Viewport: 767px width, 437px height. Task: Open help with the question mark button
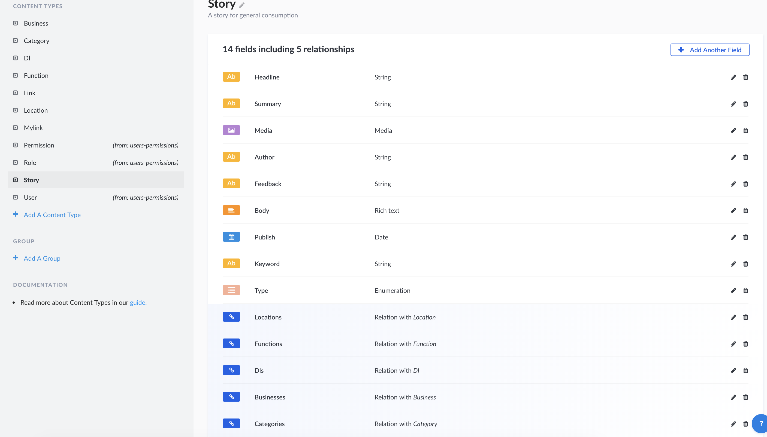click(x=761, y=423)
